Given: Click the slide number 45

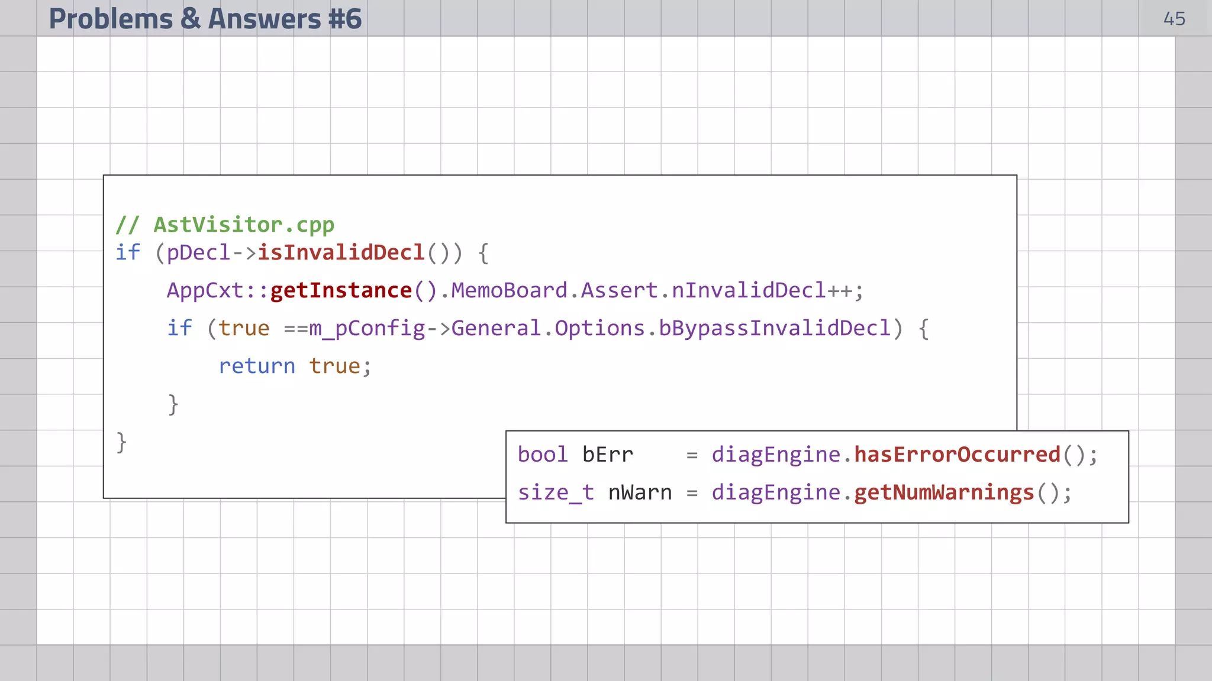Looking at the screenshot, I should point(1174,19).
